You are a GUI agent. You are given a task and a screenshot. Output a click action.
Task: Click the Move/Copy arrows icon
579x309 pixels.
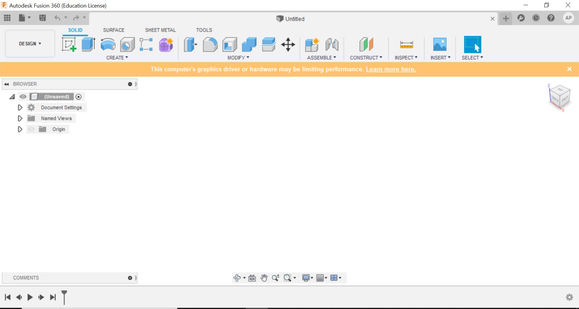[x=288, y=45]
